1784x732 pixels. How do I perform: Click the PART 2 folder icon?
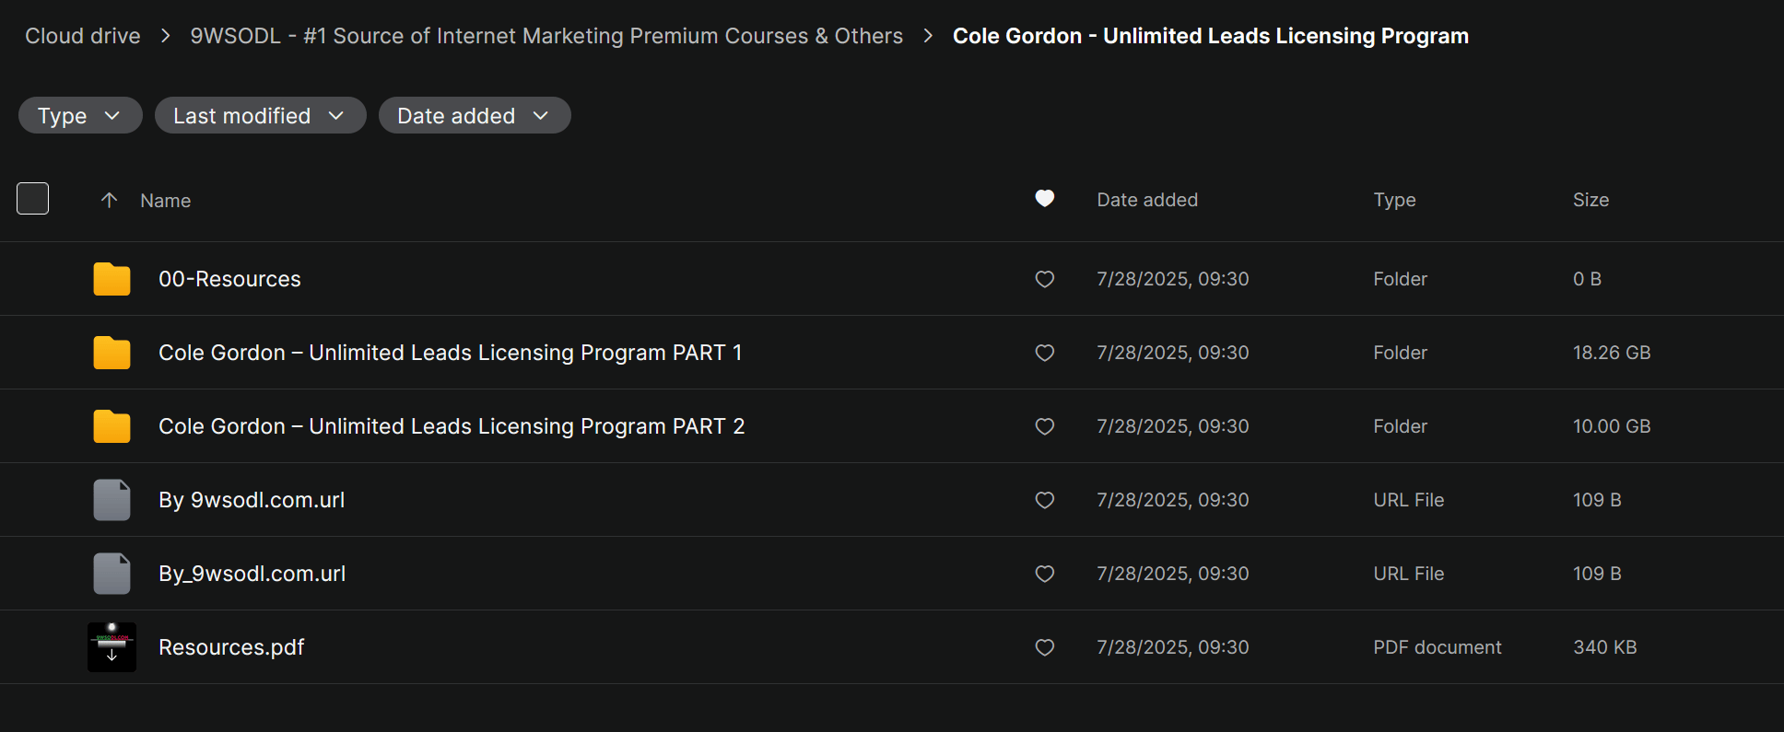111,426
